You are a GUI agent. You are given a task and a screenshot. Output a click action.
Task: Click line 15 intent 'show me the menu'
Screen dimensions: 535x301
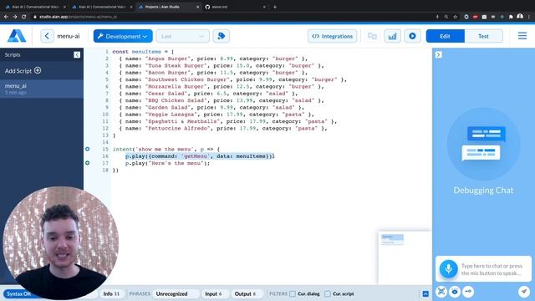(x=166, y=150)
